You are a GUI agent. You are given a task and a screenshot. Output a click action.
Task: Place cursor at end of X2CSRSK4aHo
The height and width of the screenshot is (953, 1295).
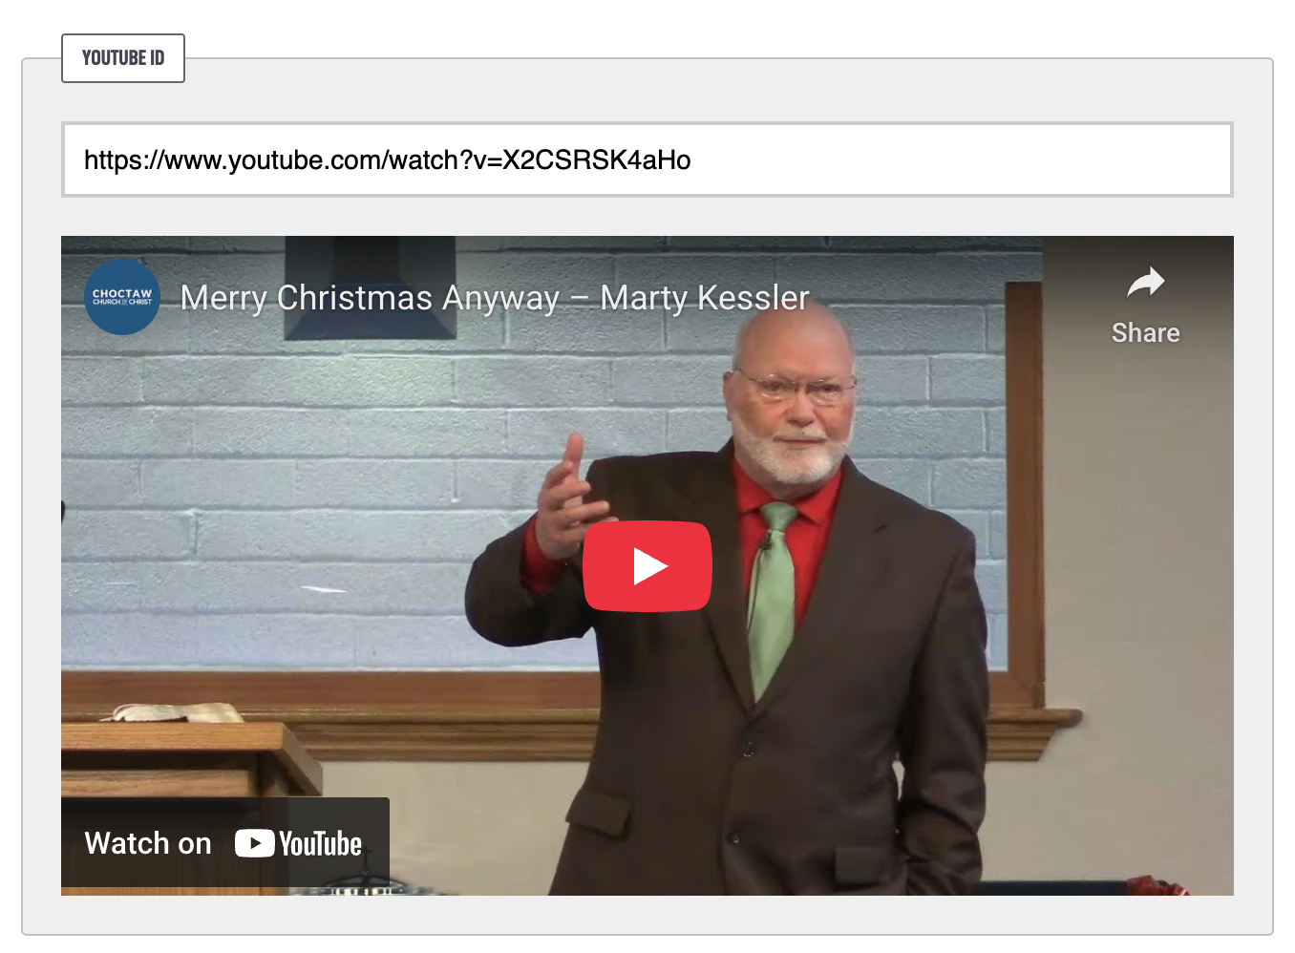click(x=691, y=159)
